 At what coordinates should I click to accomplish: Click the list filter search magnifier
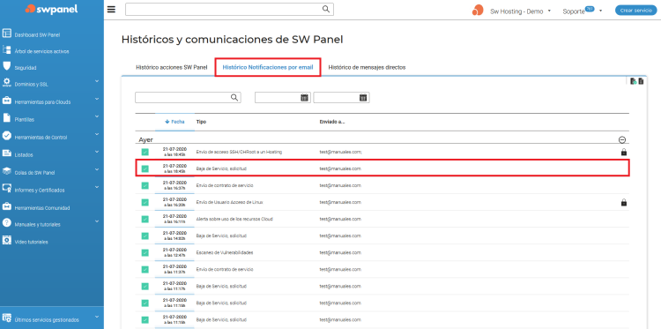coord(234,98)
